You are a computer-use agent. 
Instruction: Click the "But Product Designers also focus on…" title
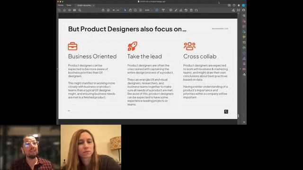(x=127, y=29)
